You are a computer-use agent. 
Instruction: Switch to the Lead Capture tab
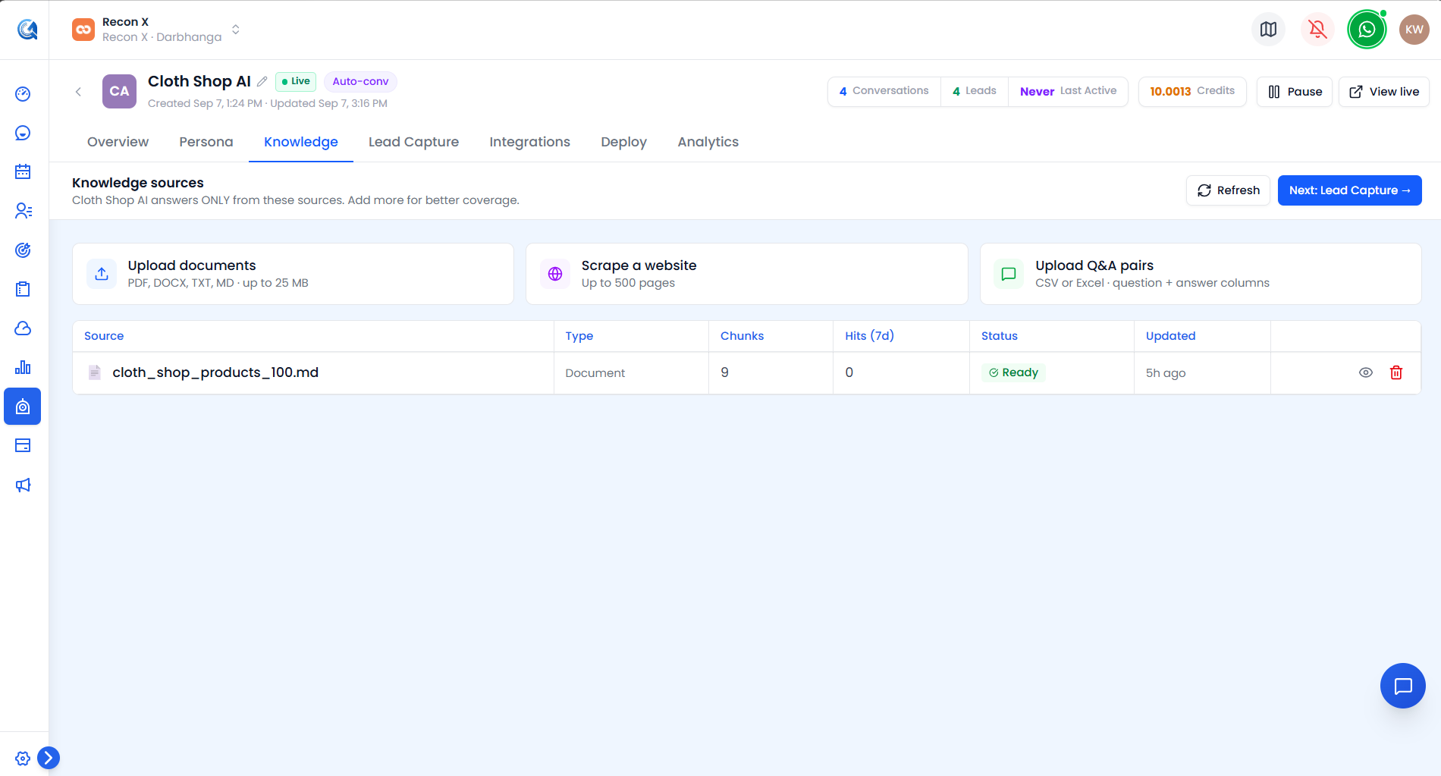tap(413, 142)
